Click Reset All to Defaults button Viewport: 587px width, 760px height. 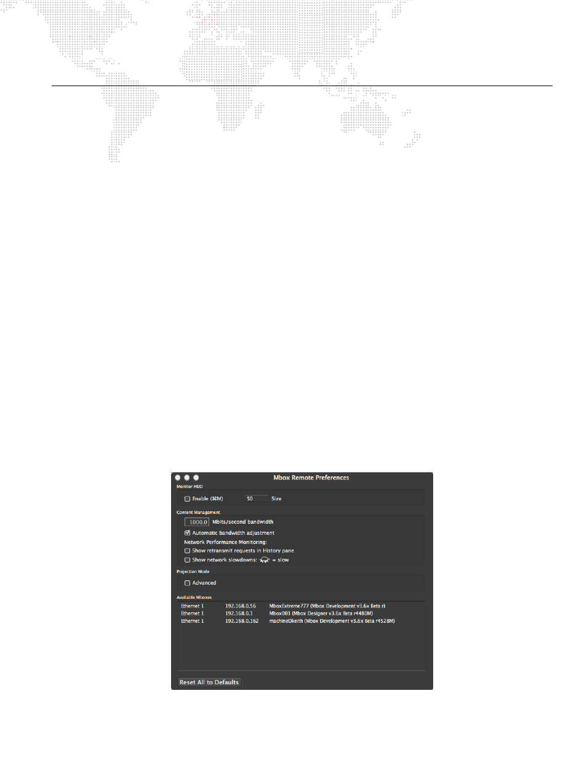pos(209,682)
